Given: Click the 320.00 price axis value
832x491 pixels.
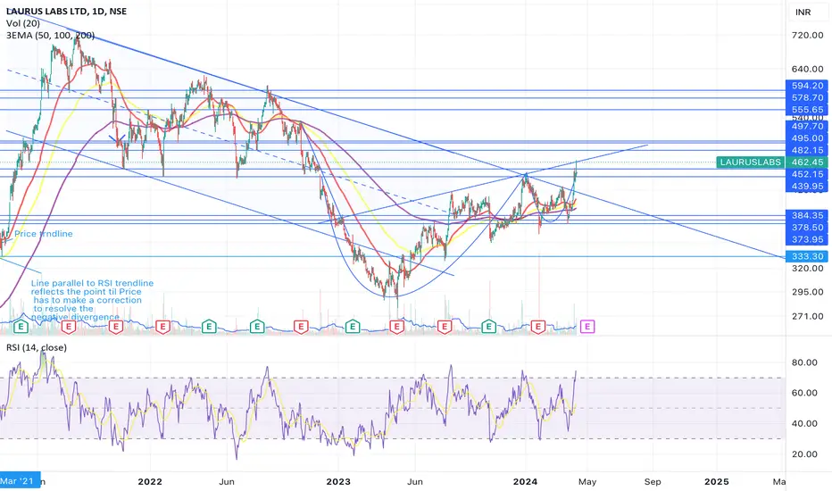Looking at the screenshot, I should (807, 268).
